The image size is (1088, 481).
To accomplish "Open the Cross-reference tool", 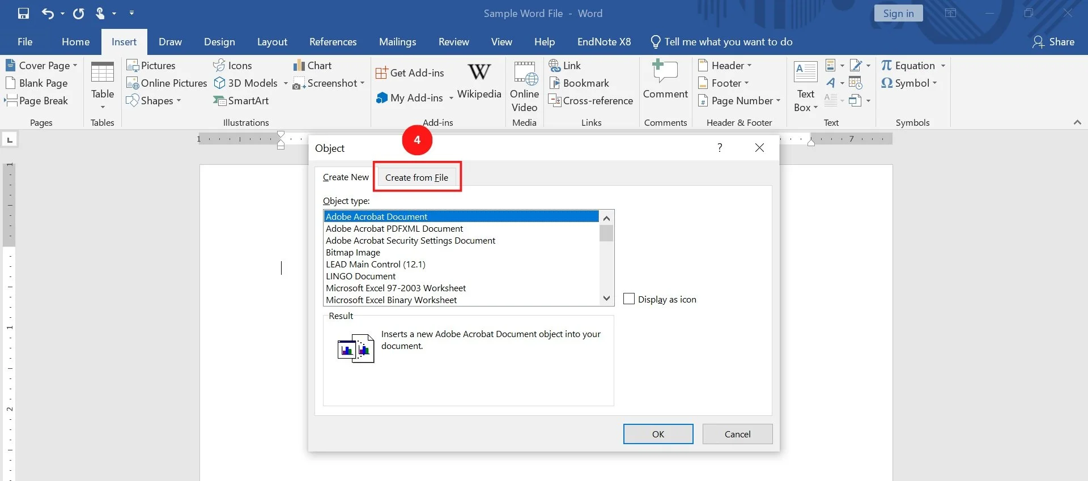I will pyautogui.click(x=590, y=101).
